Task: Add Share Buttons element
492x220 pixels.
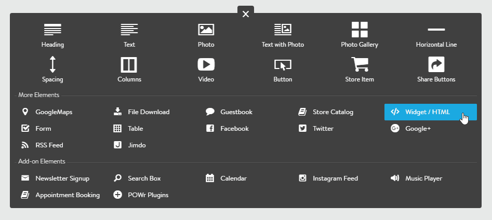Action: point(436,65)
